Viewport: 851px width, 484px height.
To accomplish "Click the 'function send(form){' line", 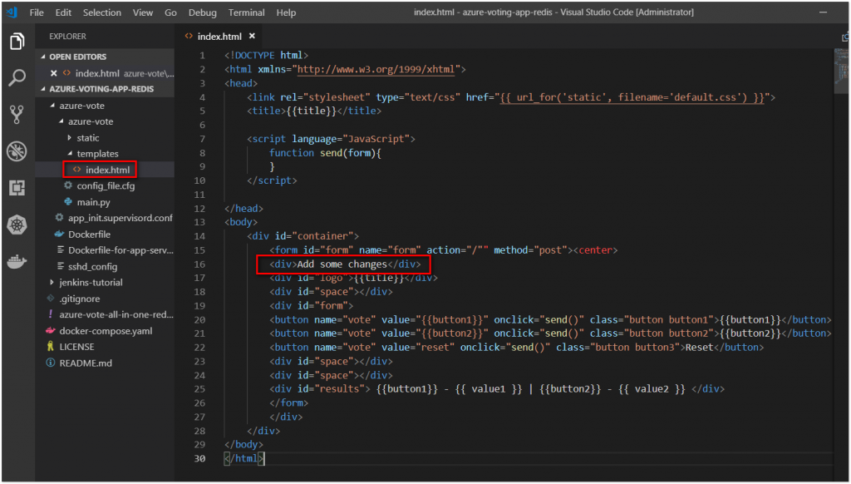I will coord(325,153).
